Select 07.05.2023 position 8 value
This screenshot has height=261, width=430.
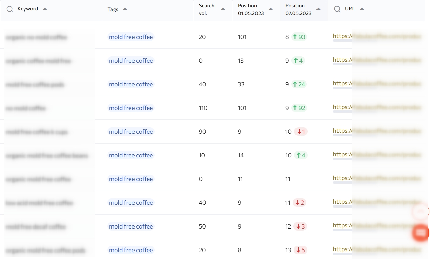point(287,37)
